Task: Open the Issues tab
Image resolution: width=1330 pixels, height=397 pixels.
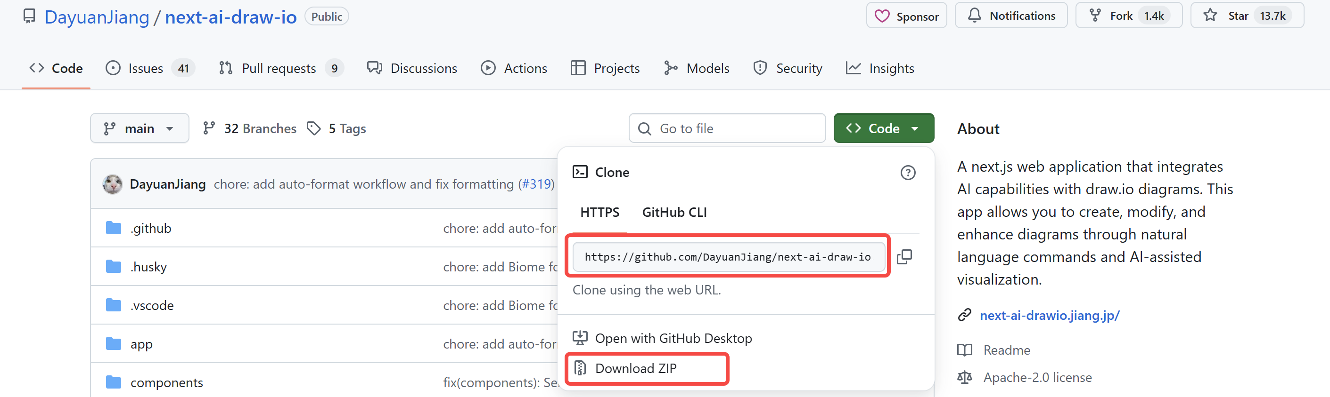Action: [x=150, y=68]
